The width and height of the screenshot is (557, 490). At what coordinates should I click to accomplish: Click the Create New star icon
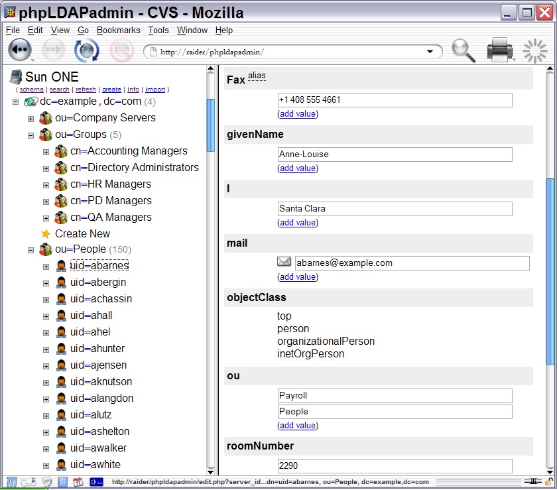click(x=46, y=234)
